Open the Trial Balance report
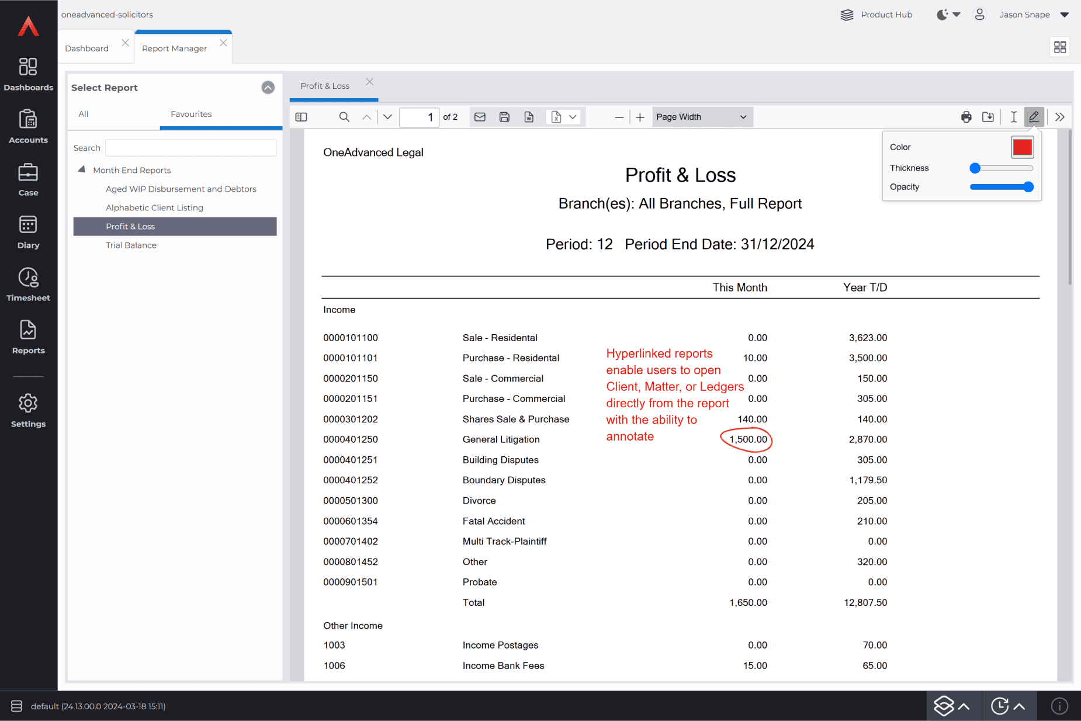The image size is (1081, 721). pos(131,245)
